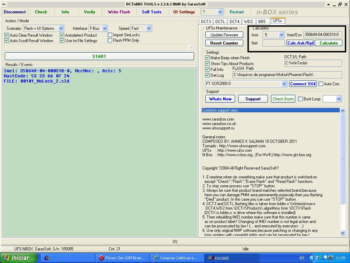Screen dimensions: 350x263
Task: Click the Imei/Esn input field
Action: point(323,35)
